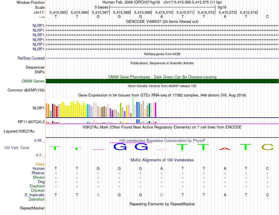Click the RP11-807C20.2 gene label
The height and width of the screenshot is (215, 279).
click(31, 122)
